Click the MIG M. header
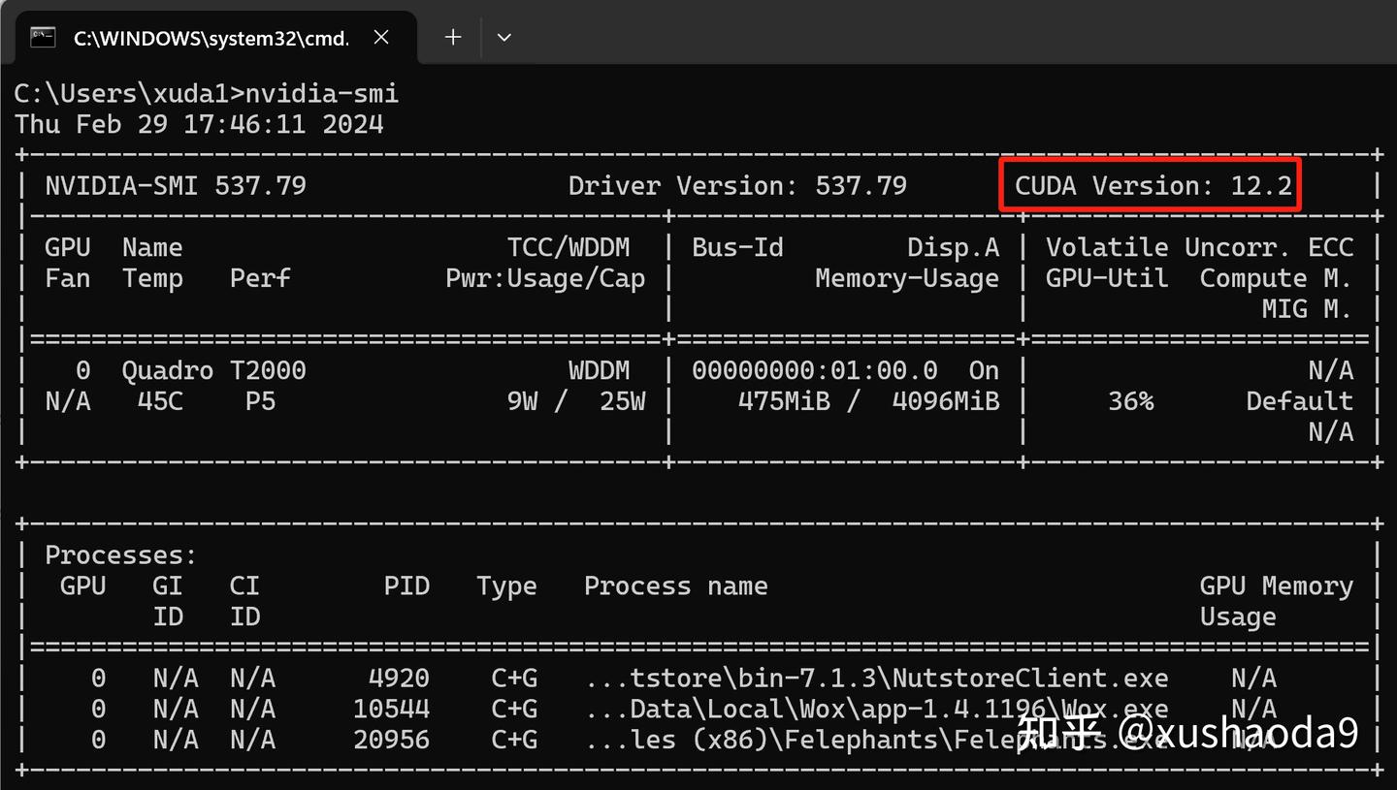This screenshot has height=790, width=1397. (1307, 309)
